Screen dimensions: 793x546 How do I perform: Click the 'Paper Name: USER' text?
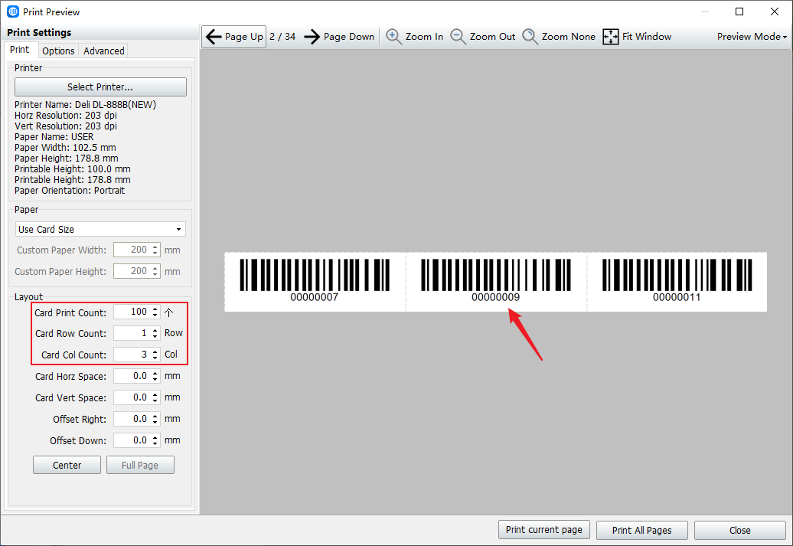point(54,137)
